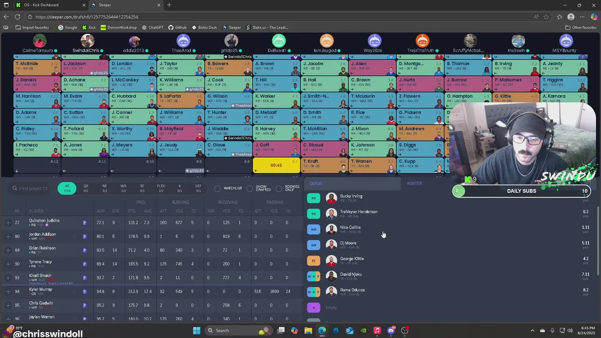Click the J. Goff draft board card
This screenshot has height=338, width=601.
click(x=276, y=148)
